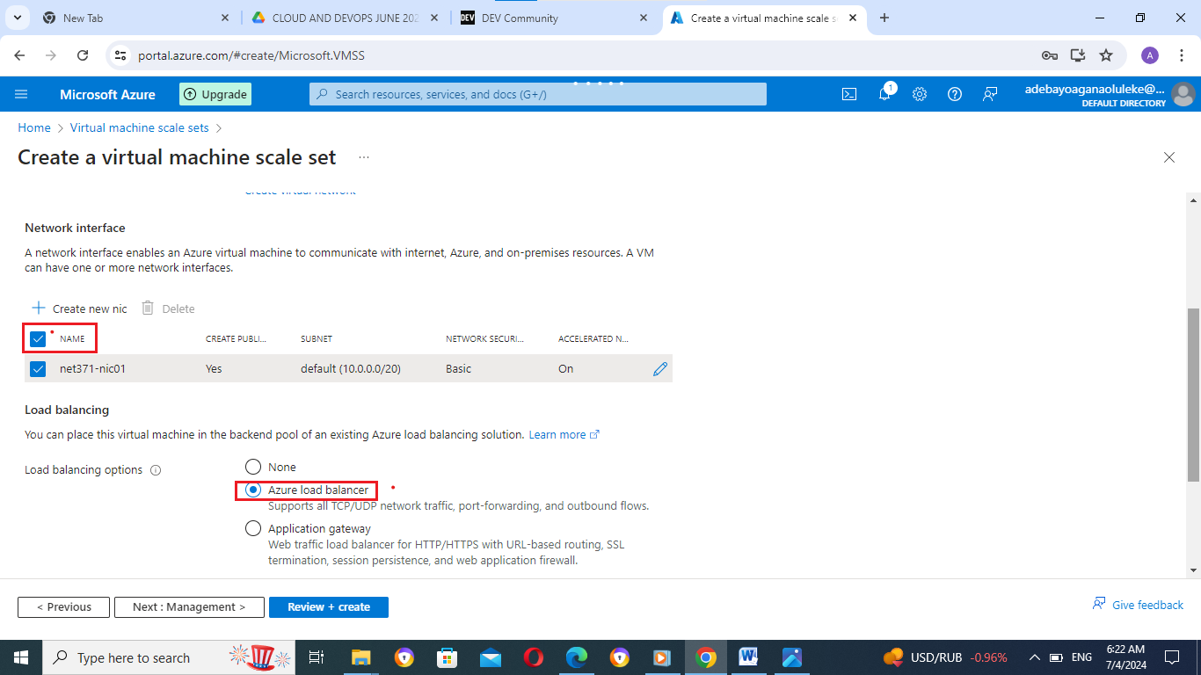This screenshot has height=675, width=1201.
Task: Open the Give feedback link
Action: 1138,605
